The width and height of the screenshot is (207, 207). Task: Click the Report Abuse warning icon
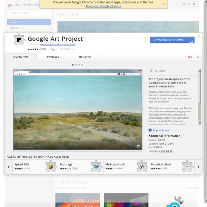click(150, 130)
